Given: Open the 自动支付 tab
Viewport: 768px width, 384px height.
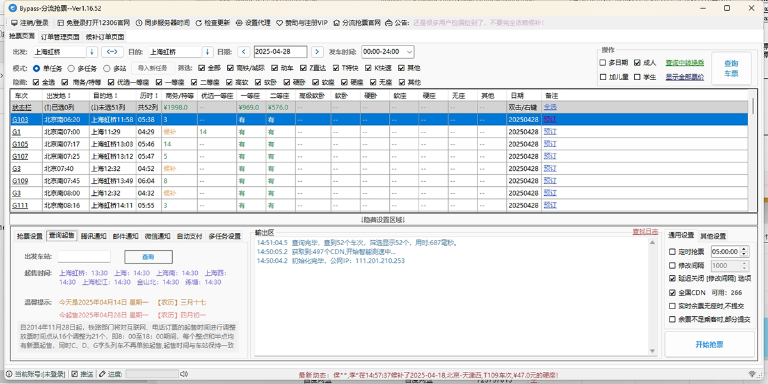Looking at the screenshot, I should (189, 236).
